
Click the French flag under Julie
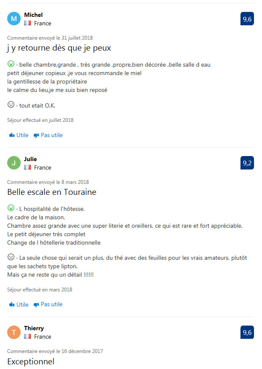point(28,167)
